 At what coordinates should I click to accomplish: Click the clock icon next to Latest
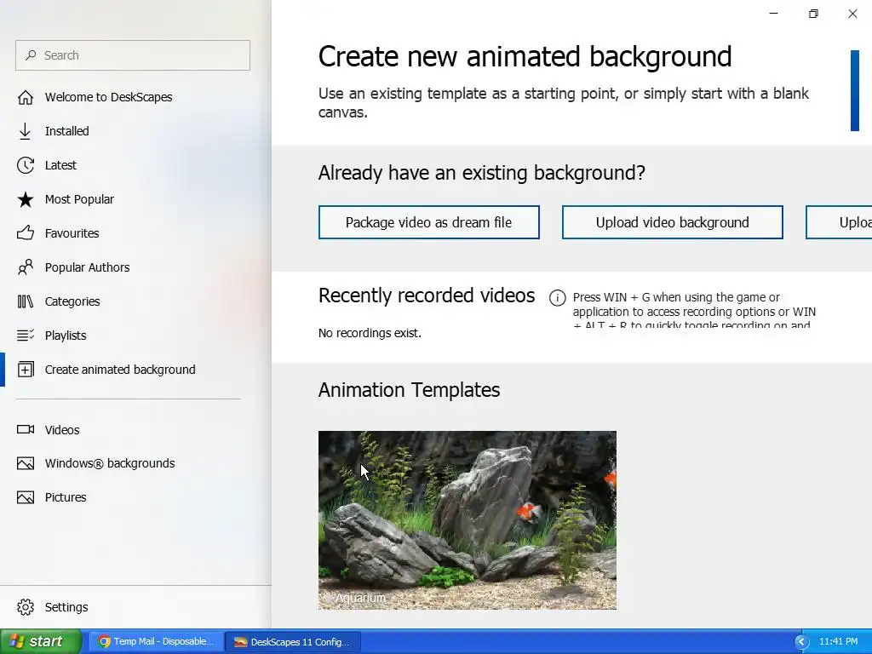point(25,165)
